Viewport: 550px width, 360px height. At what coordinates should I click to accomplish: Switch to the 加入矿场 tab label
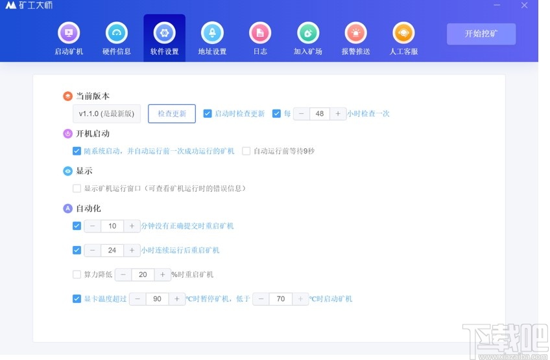[308, 52]
